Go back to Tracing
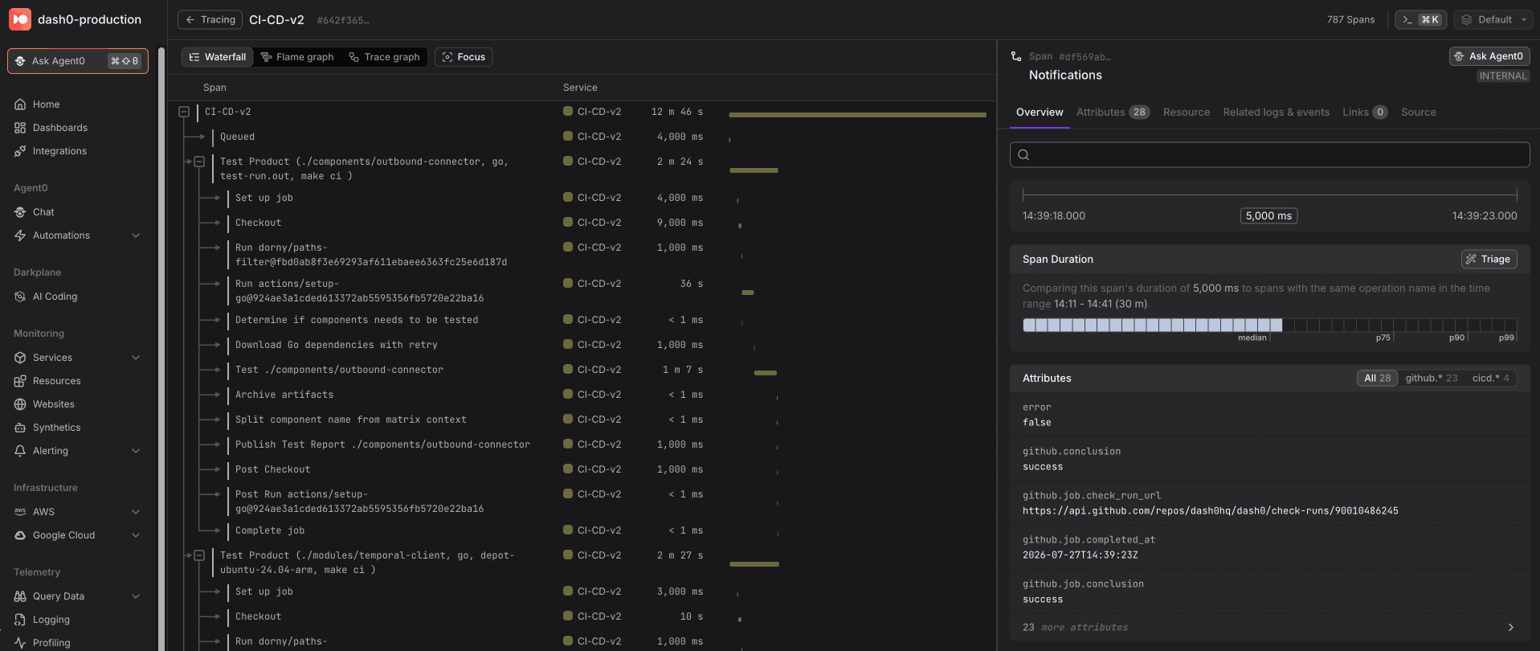1540x651 pixels. (x=210, y=20)
